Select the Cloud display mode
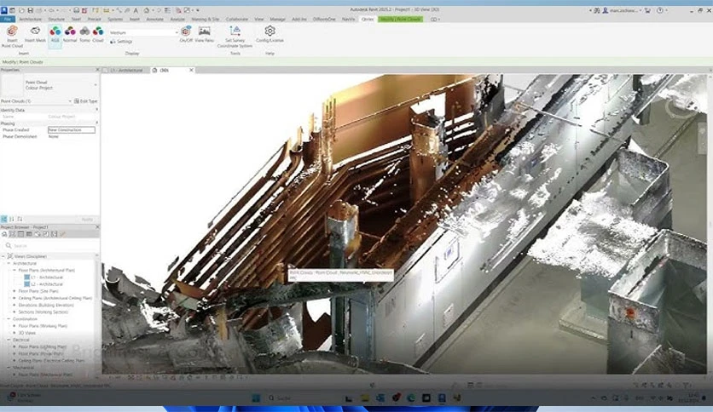Image resolution: width=713 pixels, height=412 pixels. (98, 34)
